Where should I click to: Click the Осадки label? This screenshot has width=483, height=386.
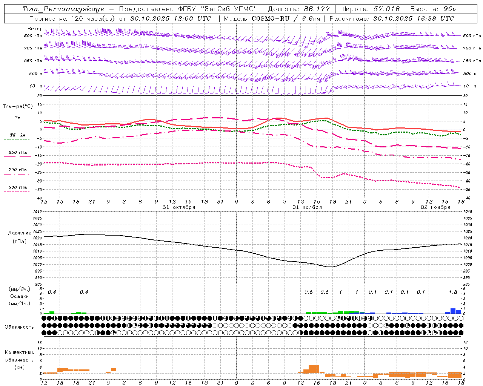click(x=20, y=296)
